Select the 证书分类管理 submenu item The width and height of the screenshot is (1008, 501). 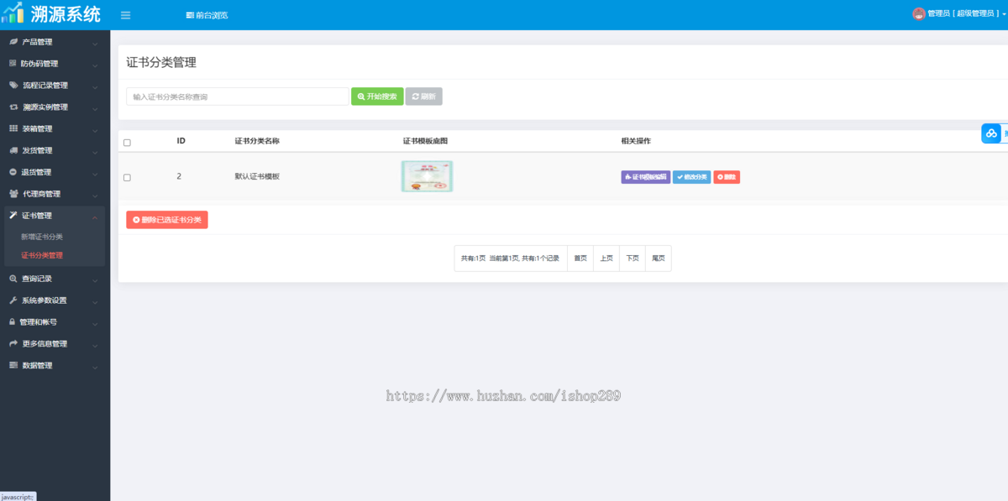coord(42,255)
